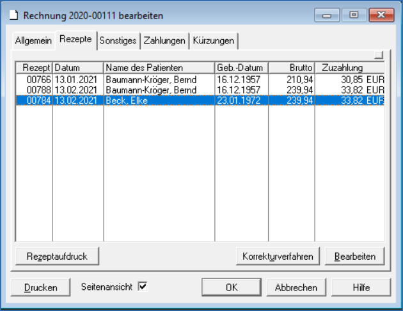Go to the Zahlungen tab

tap(164, 41)
